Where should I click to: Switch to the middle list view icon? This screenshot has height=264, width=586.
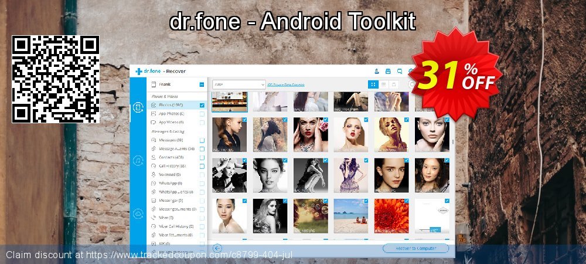383,84
